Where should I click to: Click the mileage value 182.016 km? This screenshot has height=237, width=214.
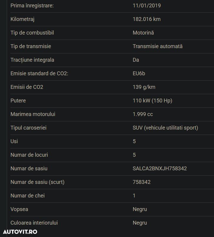pyautogui.click(x=147, y=19)
